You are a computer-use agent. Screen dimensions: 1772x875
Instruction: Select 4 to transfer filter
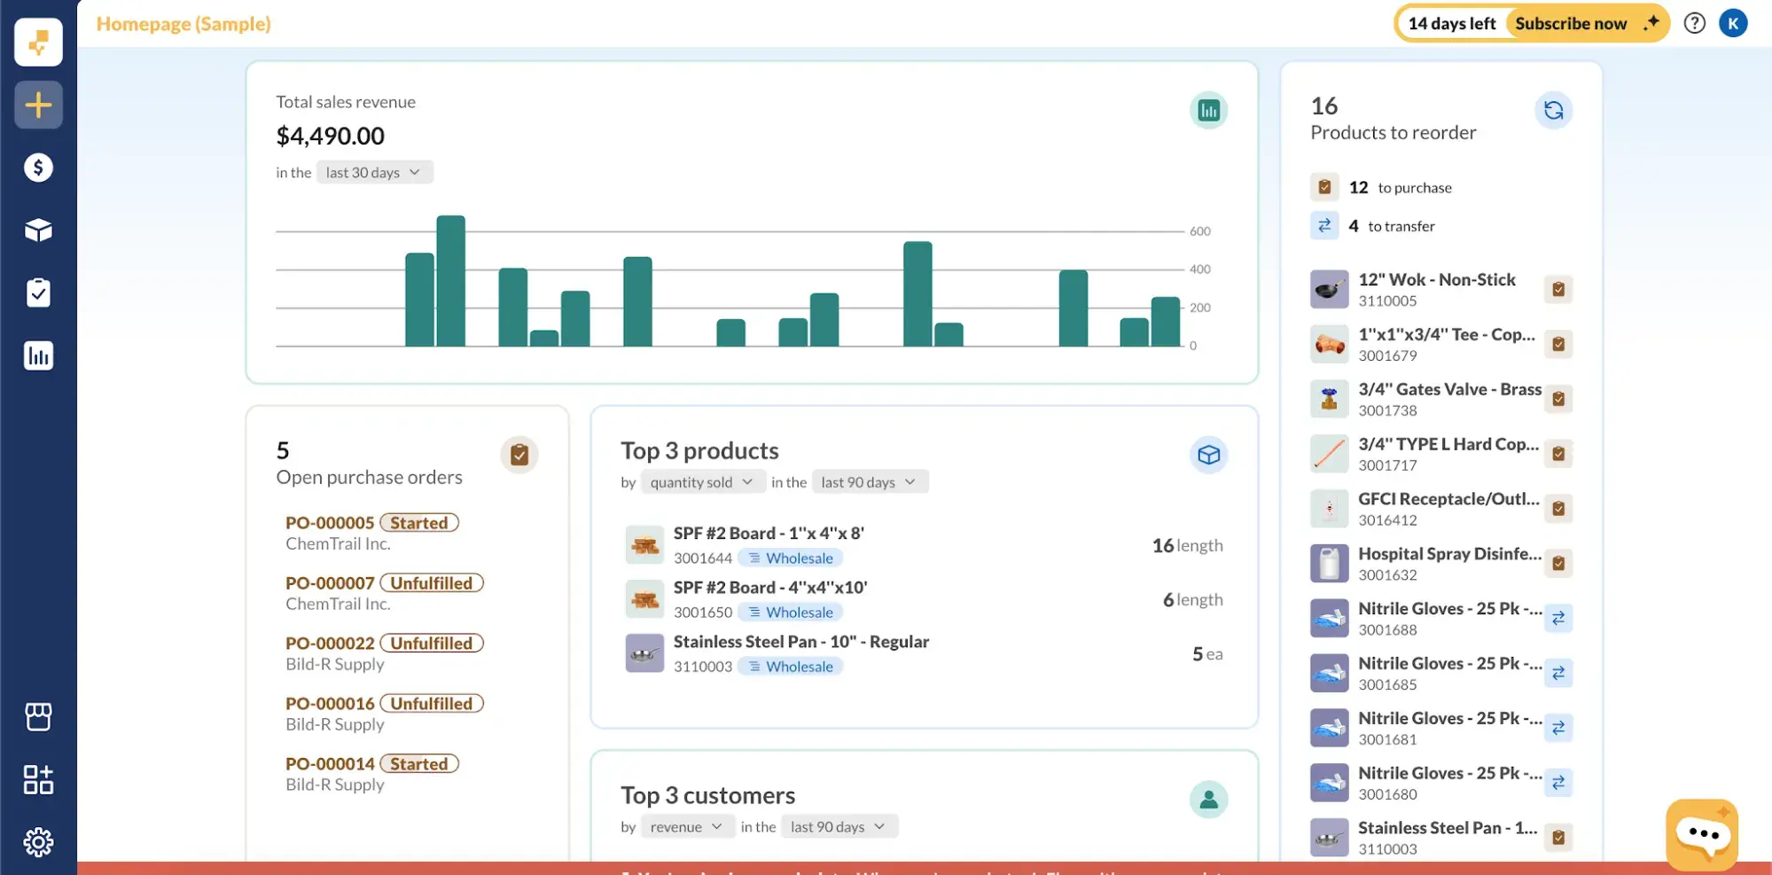pos(1373,226)
